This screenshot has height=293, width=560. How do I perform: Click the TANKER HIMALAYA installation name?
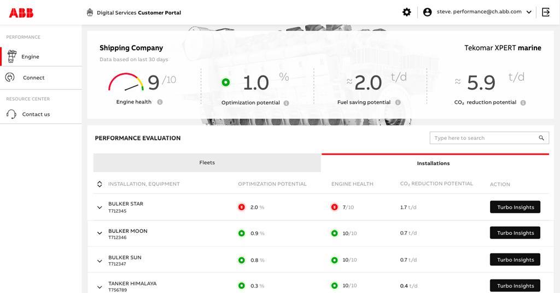tap(132, 283)
